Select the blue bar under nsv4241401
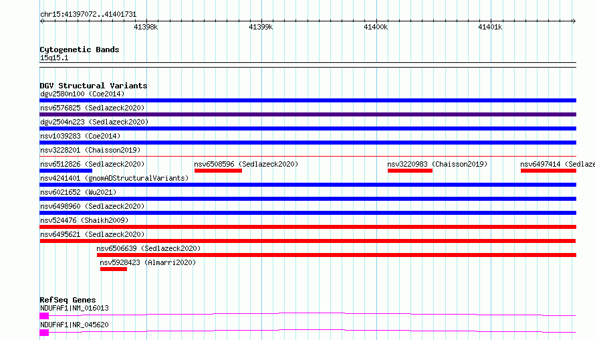595x340 pixels. pyautogui.click(x=308, y=185)
